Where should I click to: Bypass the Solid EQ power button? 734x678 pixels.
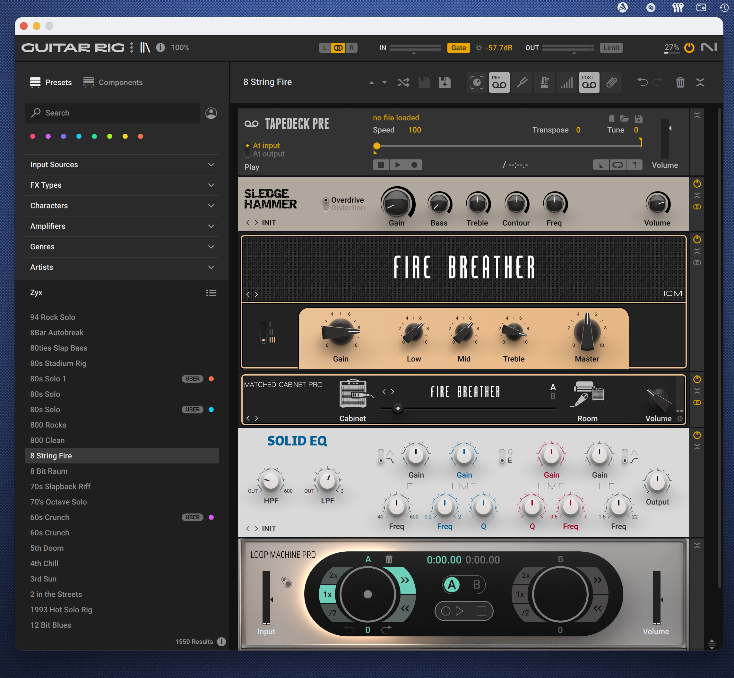pos(697,435)
